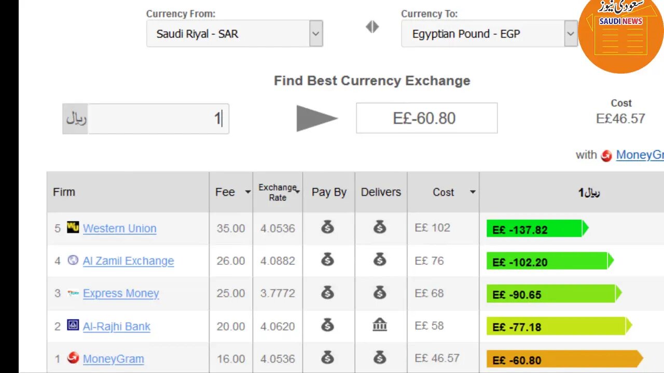The image size is (664, 373).
Task: Click Al Zamil cost E£ 76
Action: pos(429,261)
